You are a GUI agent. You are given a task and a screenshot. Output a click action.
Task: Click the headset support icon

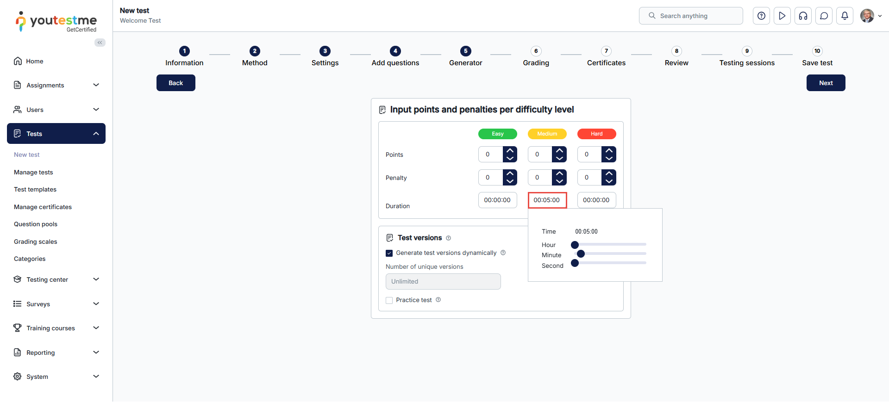(803, 16)
